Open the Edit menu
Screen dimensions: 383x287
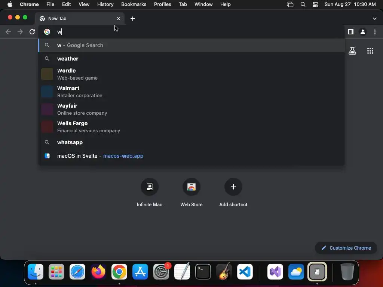click(67, 4)
